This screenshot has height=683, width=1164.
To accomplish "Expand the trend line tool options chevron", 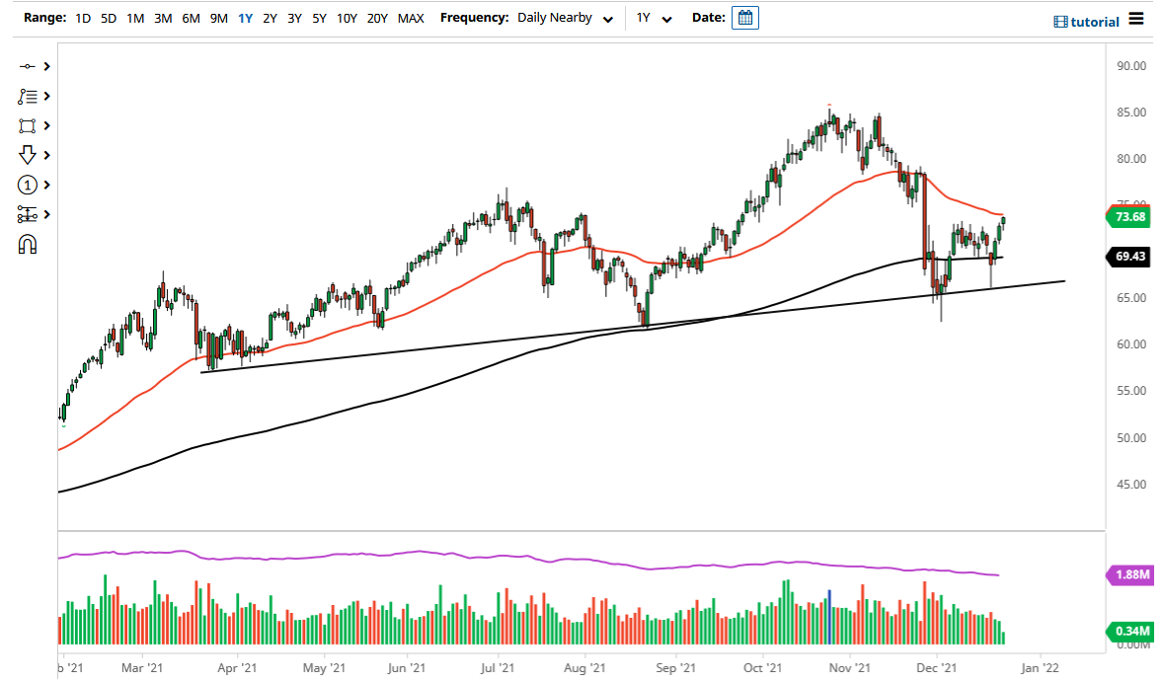I will 46,66.
